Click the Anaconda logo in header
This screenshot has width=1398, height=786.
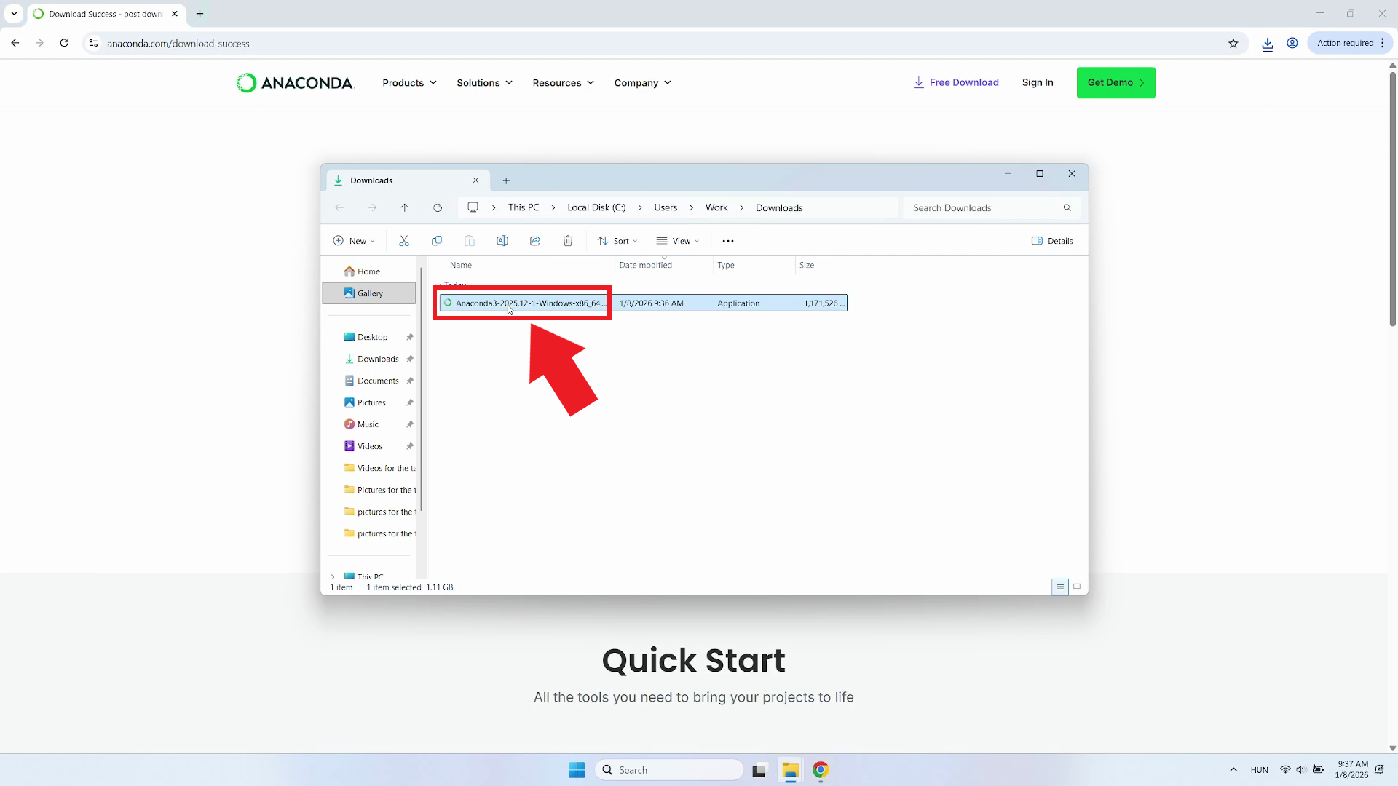coord(294,83)
